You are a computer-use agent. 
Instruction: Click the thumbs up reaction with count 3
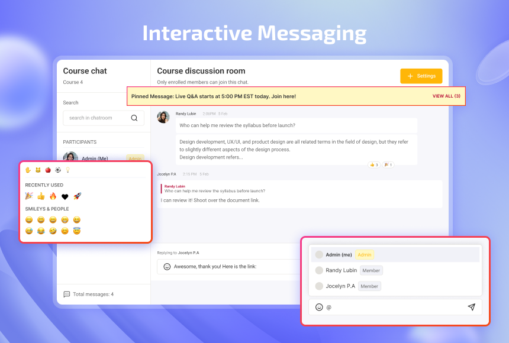coord(374,165)
